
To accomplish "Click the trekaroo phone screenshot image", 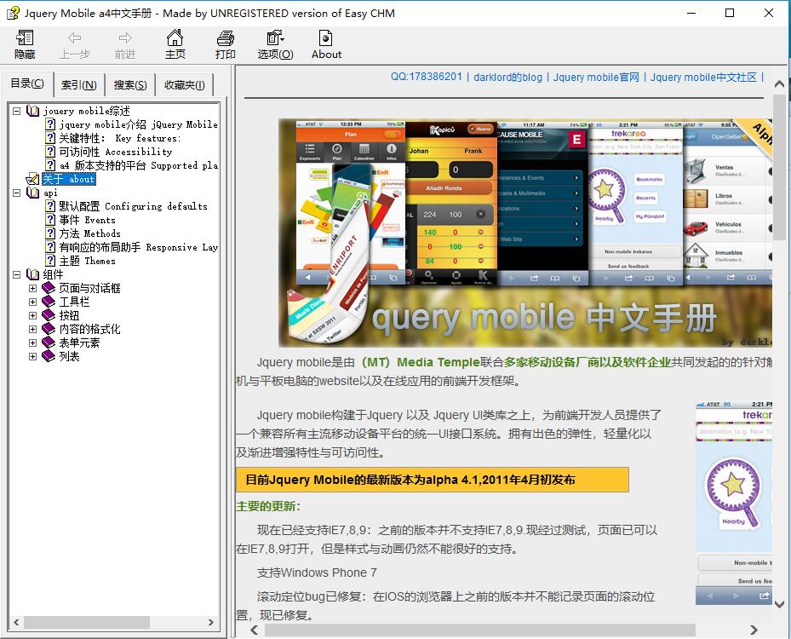I will [x=734, y=502].
